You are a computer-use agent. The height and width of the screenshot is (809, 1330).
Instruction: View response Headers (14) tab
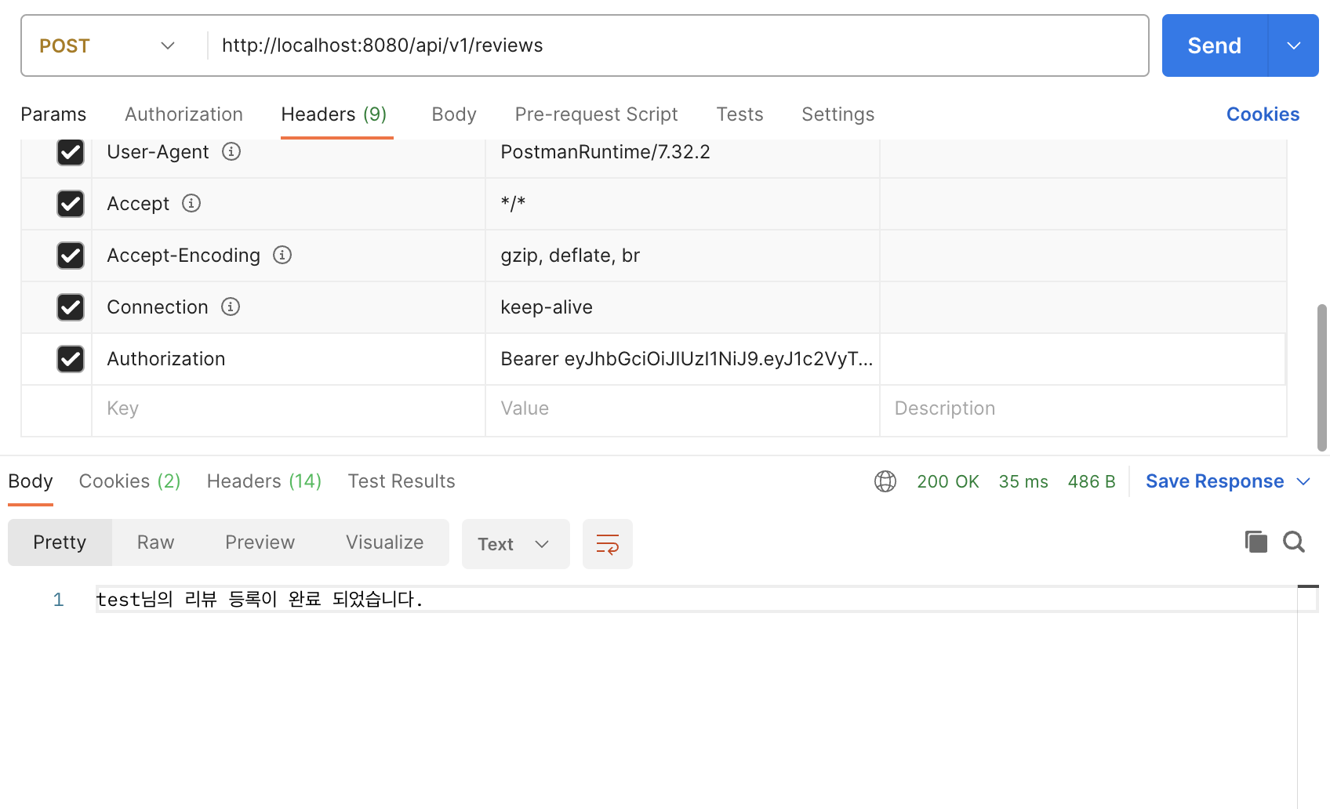pos(264,481)
